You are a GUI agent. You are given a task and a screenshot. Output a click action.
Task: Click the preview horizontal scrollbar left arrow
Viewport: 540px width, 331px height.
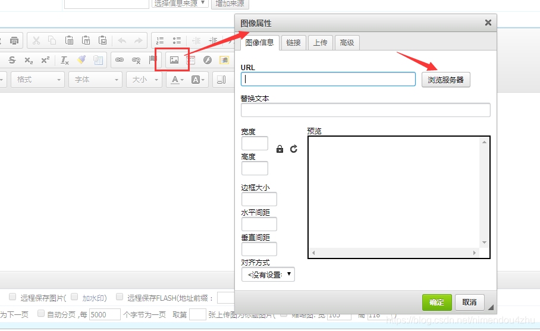tap(313, 253)
